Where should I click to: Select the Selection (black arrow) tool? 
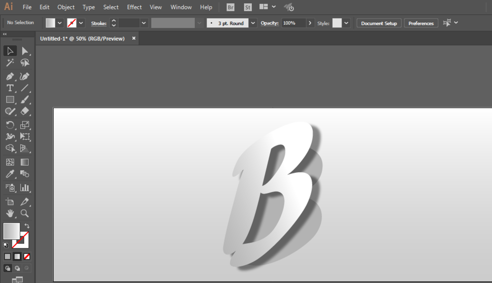10,51
